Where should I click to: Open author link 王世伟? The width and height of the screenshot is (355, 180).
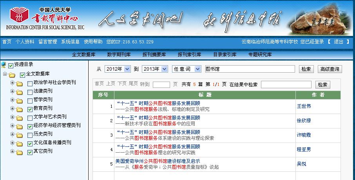(304, 106)
